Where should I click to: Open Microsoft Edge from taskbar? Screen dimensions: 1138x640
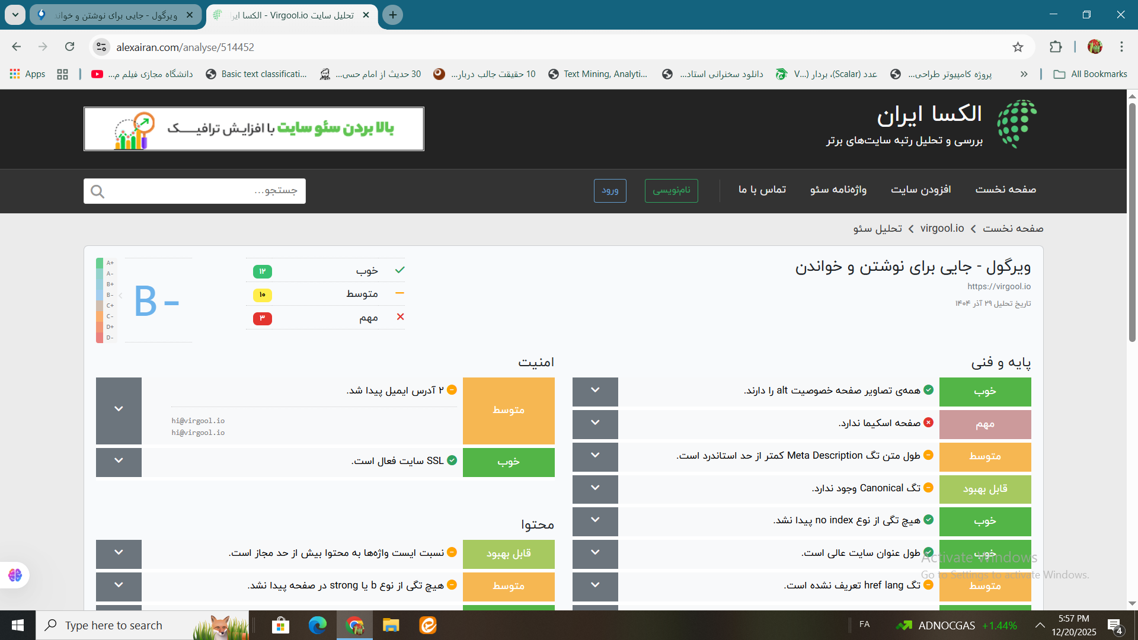pyautogui.click(x=317, y=625)
